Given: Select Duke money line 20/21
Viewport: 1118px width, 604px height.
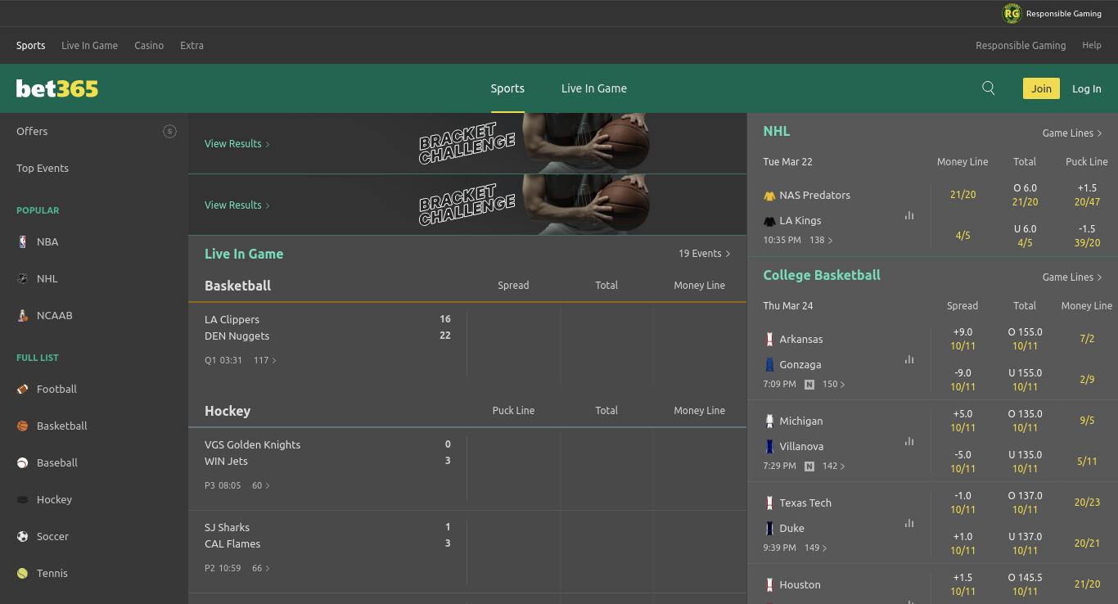Looking at the screenshot, I should (x=1087, y=543).
